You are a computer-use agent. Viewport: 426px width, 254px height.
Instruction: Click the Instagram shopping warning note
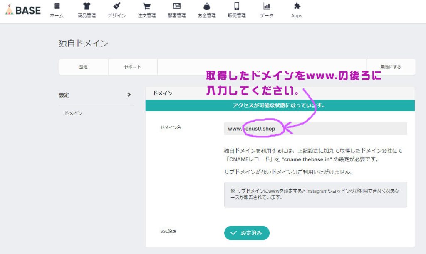315,194
